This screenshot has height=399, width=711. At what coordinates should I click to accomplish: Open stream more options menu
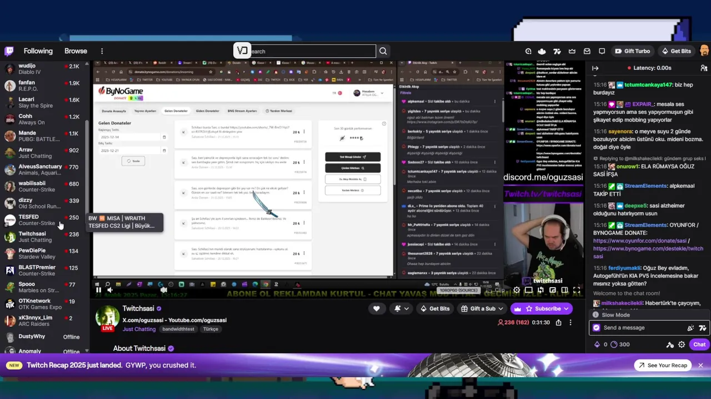click(570, 323)
